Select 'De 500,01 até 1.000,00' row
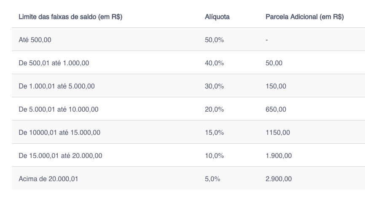 point(188,63)
